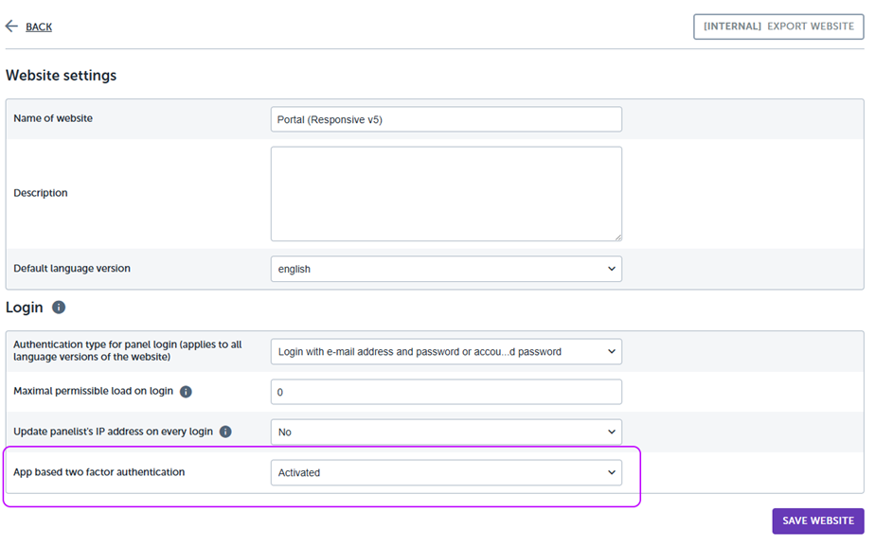Click the 'Default language version' label
875x547 pixels.
72,268
